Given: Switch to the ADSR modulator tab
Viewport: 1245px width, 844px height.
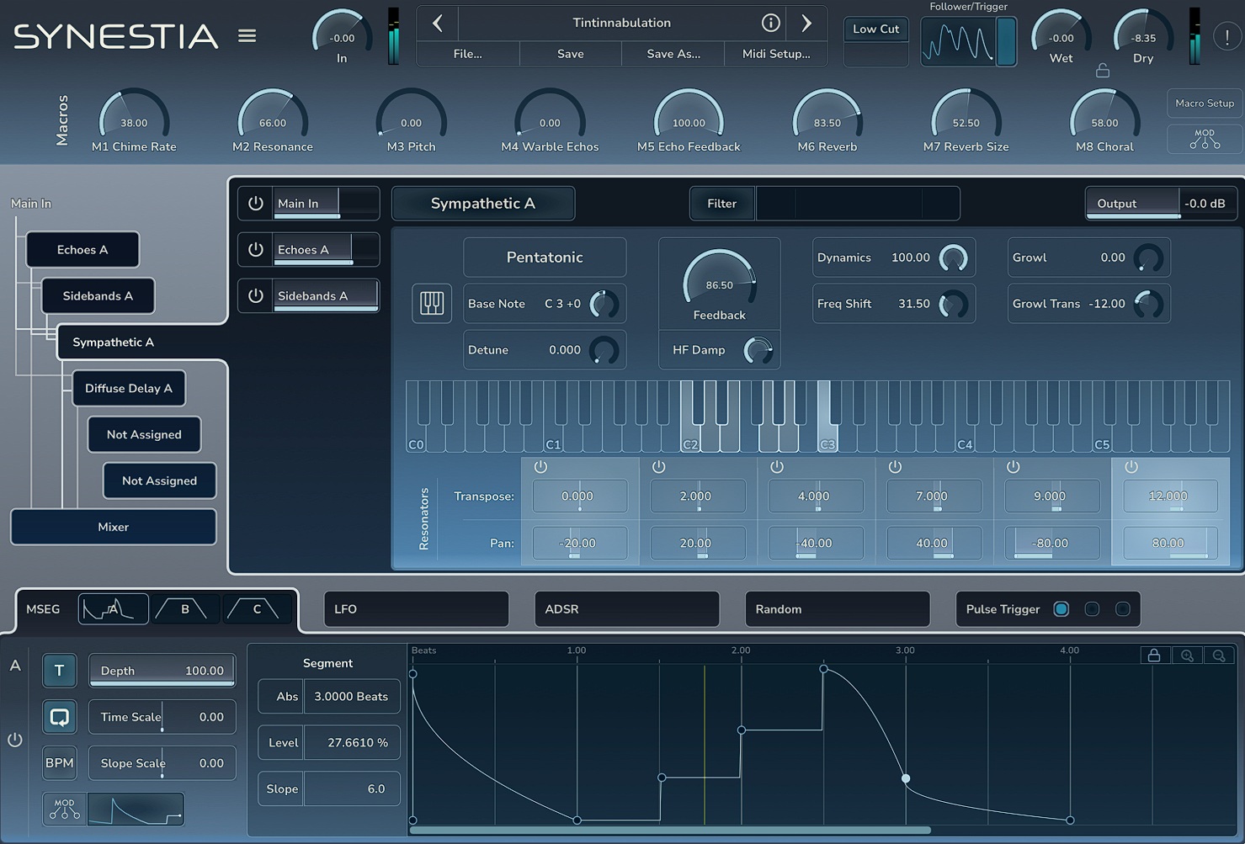Looking at the screenshot, I should 627,608.
